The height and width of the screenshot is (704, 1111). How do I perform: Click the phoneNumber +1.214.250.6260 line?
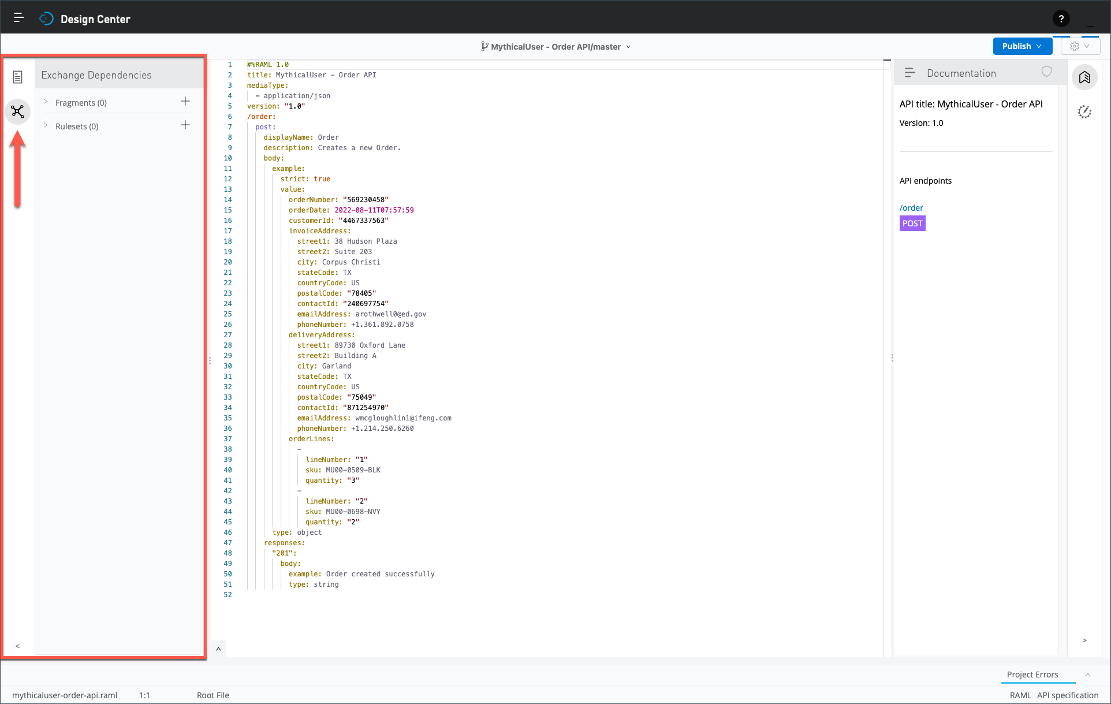click(x=356, y=429)
